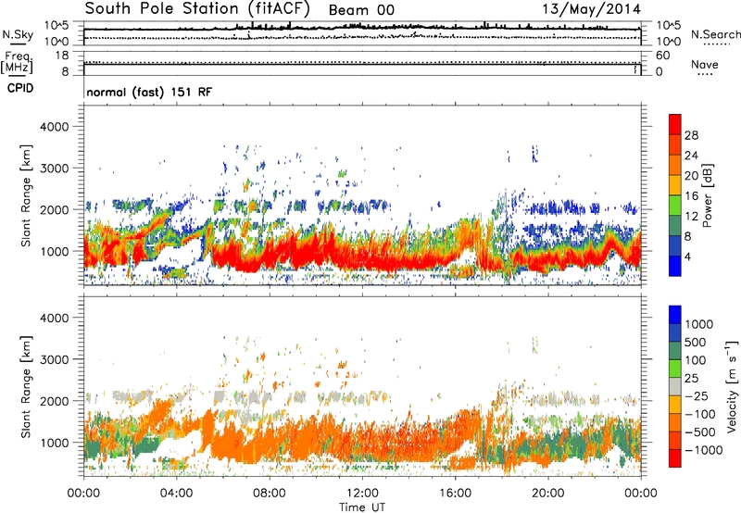Click the "18" tick on the frequency axis
The width and height of the screenshot is (741, 513).
tap(62, 56)
